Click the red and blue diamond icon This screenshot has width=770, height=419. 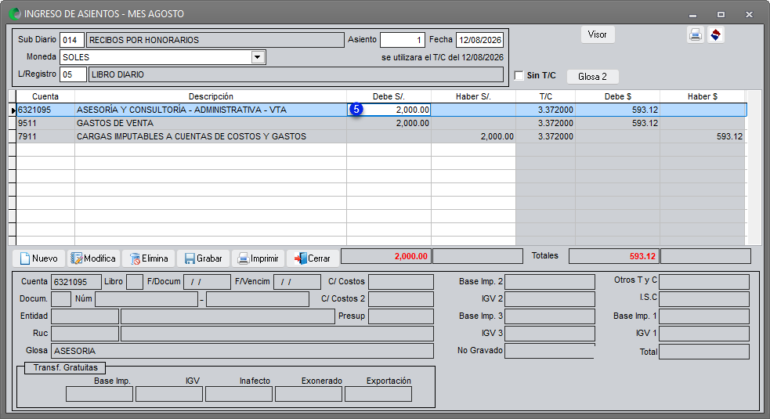pyautogui.click(x=716, y=35)
